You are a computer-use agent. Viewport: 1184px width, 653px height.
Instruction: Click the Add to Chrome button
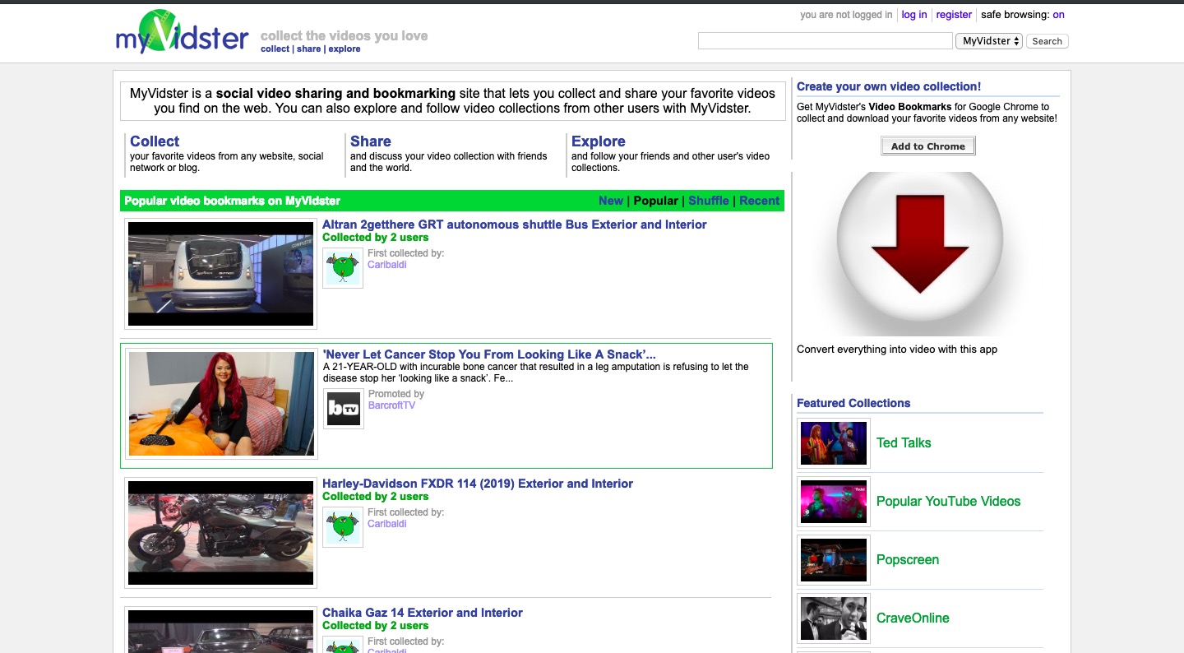[x=928, y=146]
